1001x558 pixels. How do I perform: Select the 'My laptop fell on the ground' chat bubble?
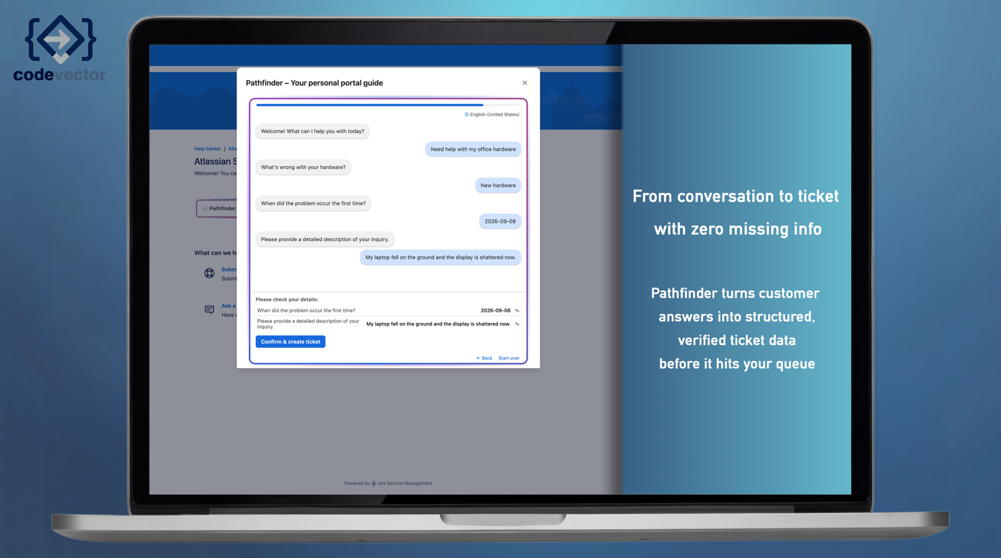440,257
